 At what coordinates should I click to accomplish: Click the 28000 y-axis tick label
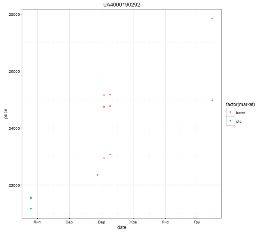tap(15, 14)
